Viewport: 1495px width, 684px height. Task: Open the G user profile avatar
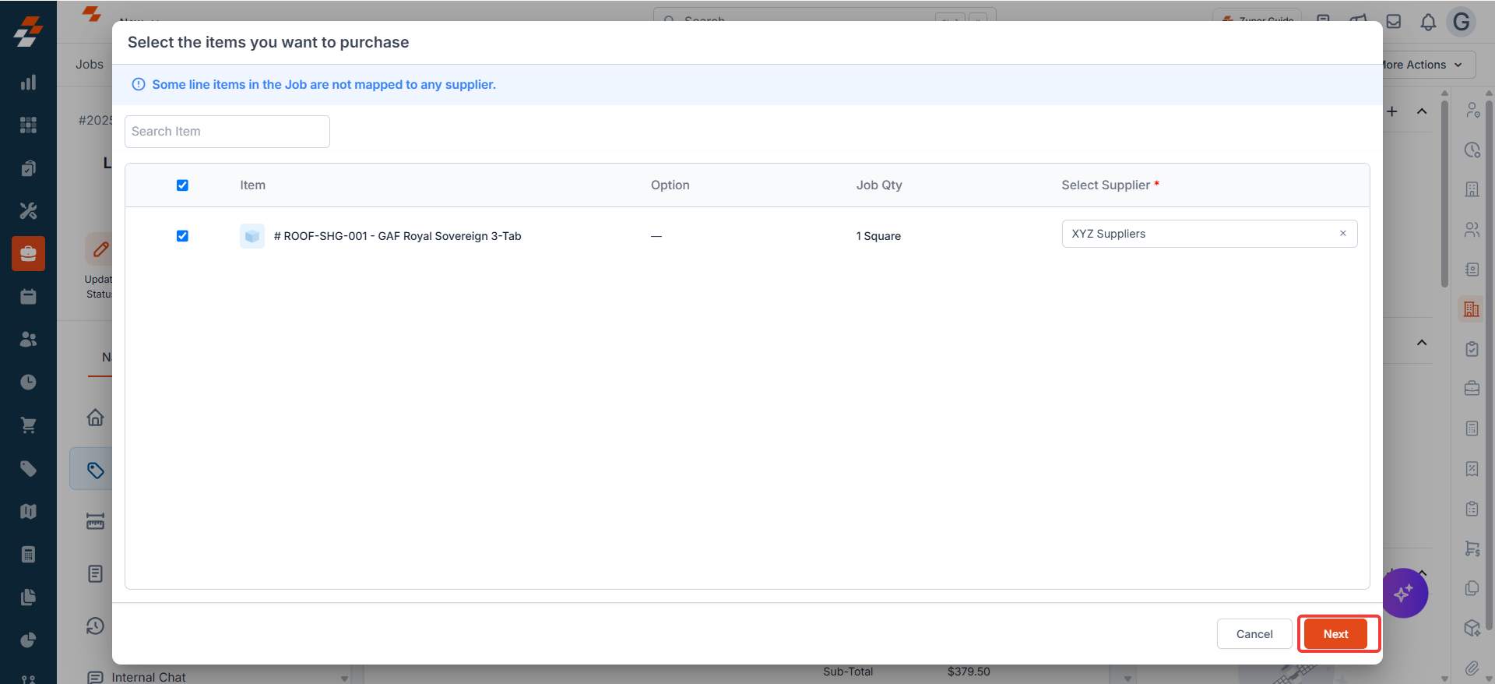pyautogui.click(x=1462, y=22)
